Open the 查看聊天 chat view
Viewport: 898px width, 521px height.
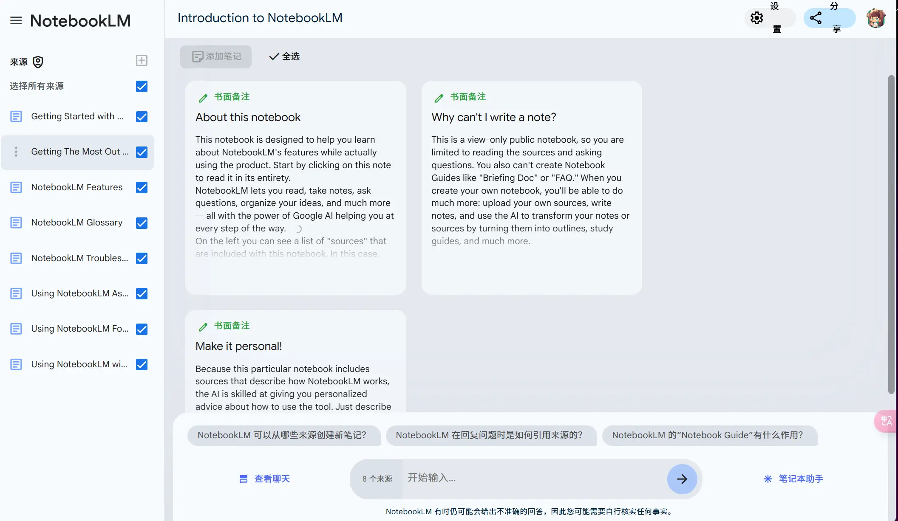click(265, 479)
